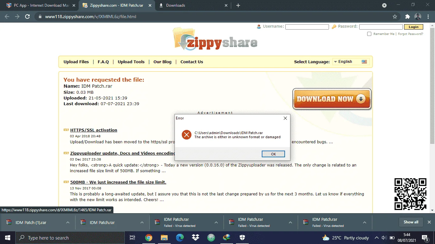Image resolution: width=435 pixels, height=244 pixels.
Task: Open F.A.Q in the site menu
Action: [x=103, y=62]
